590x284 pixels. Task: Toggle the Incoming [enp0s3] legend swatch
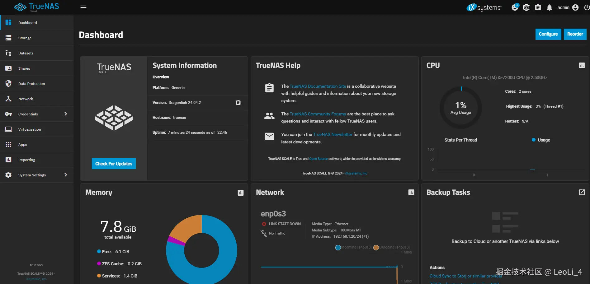[x=338, y=248]
